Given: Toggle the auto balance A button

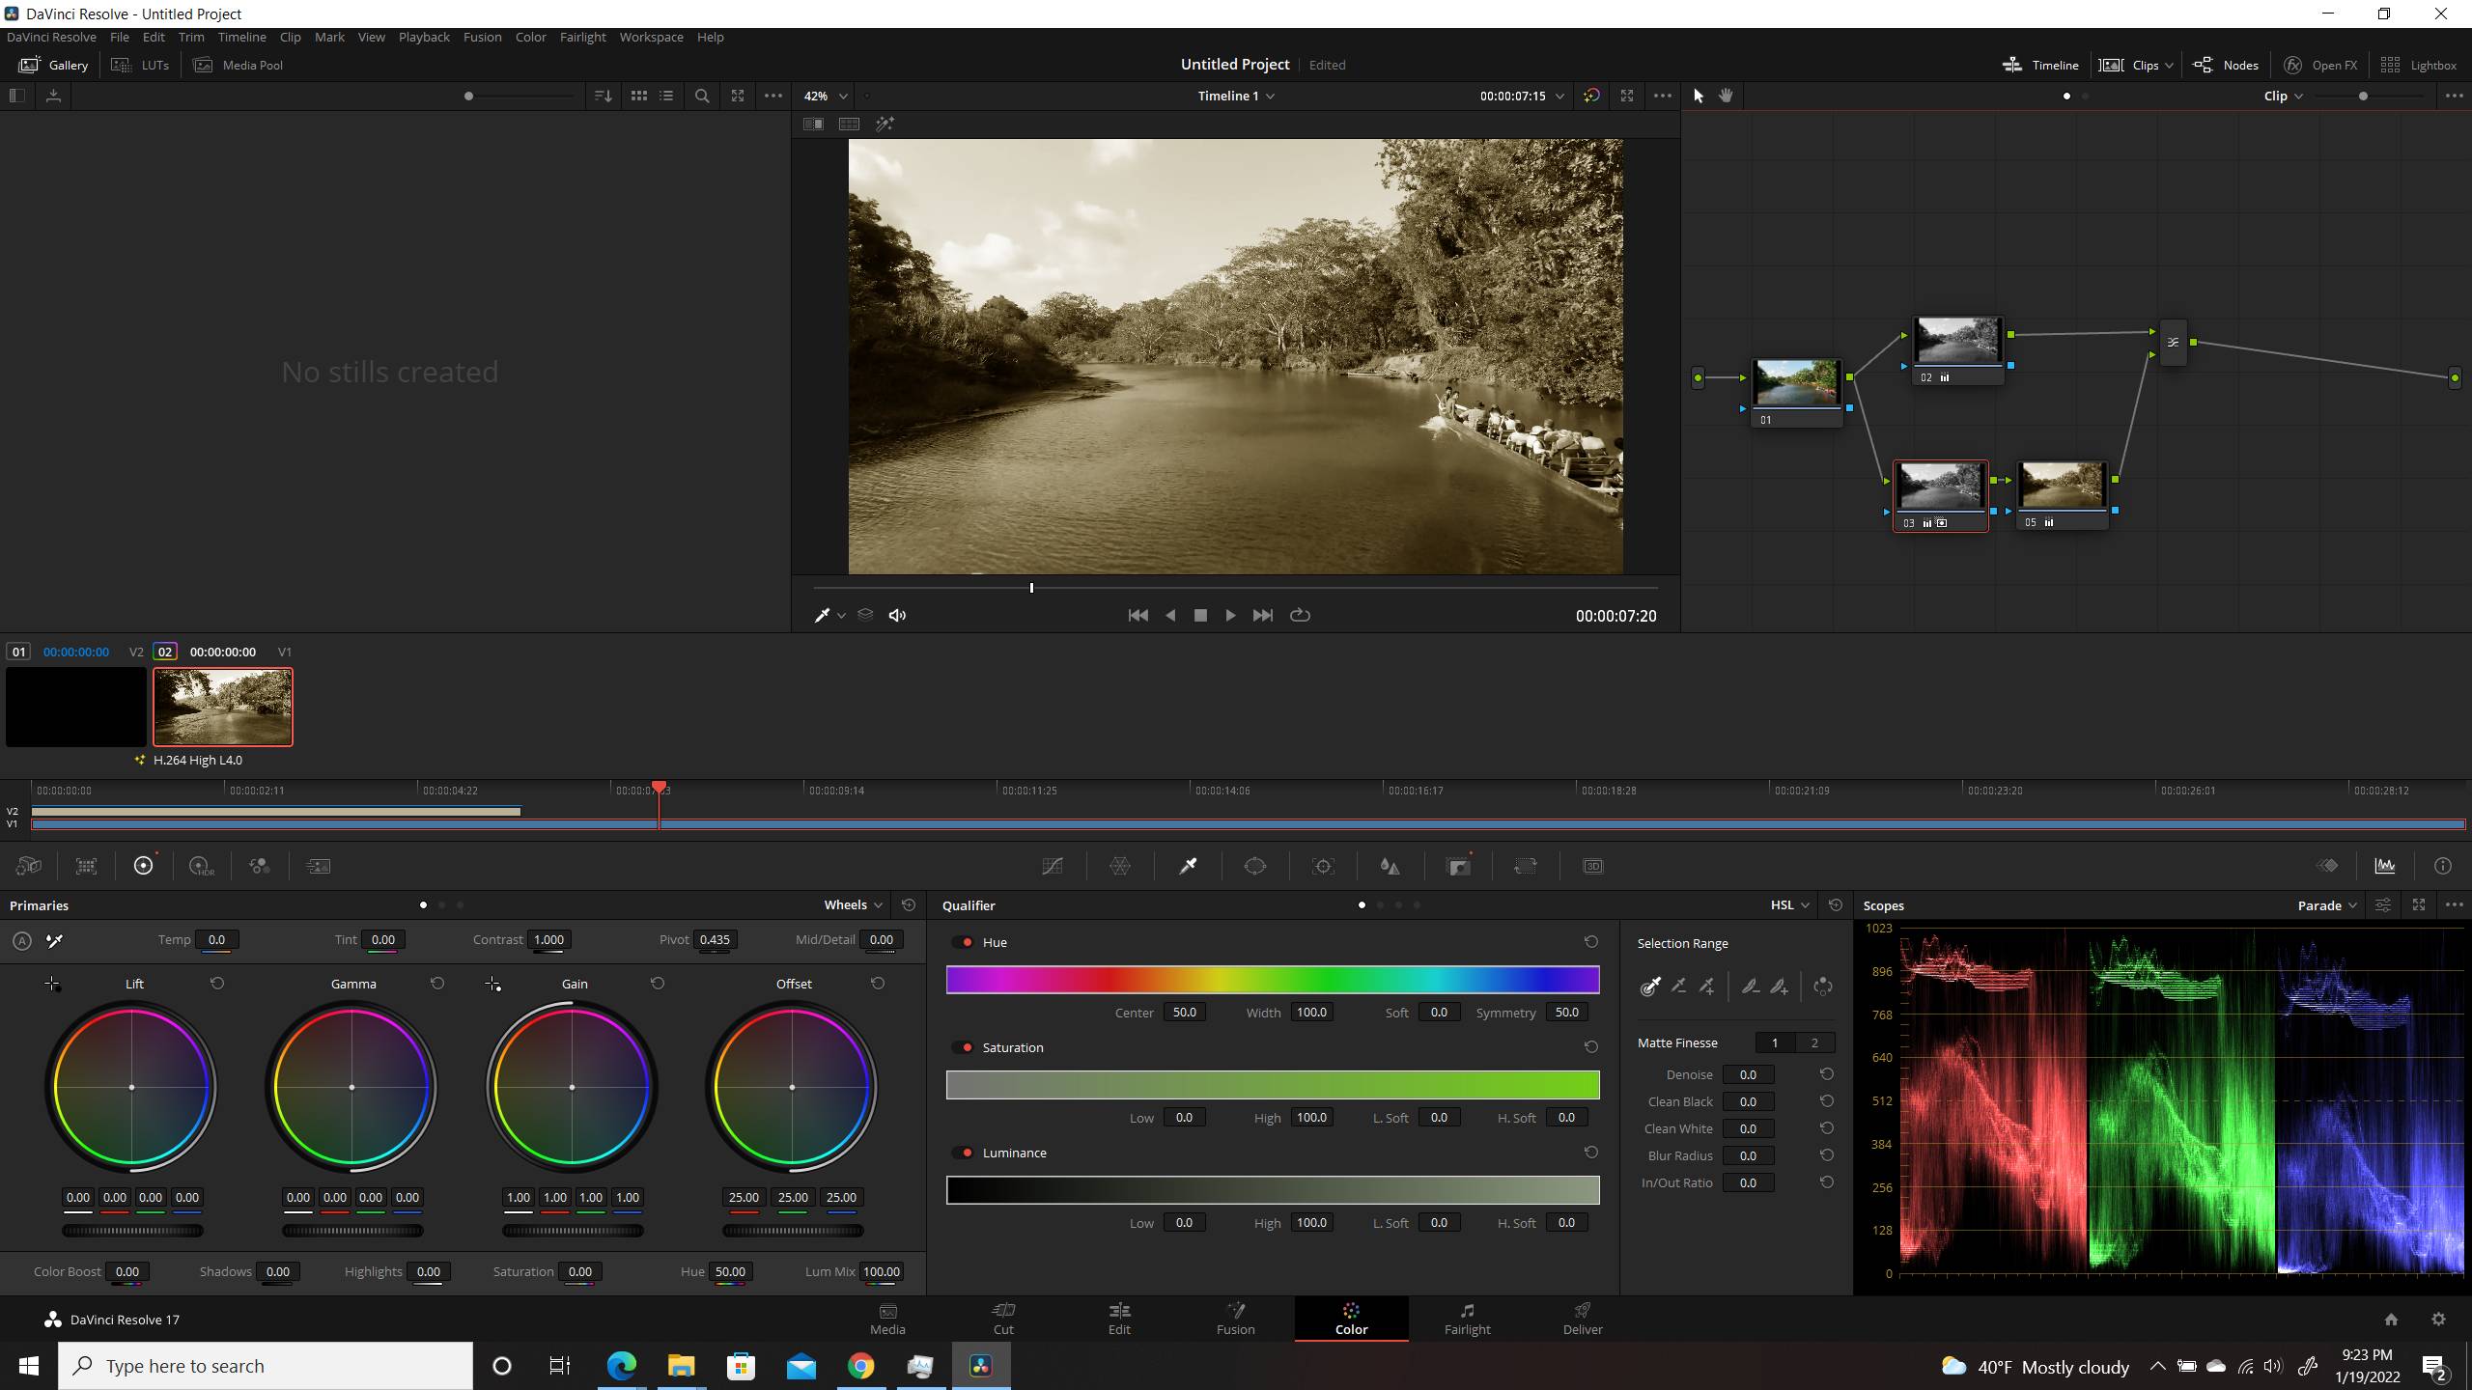Looking at the screenshot, I should (x=21, y=940).
